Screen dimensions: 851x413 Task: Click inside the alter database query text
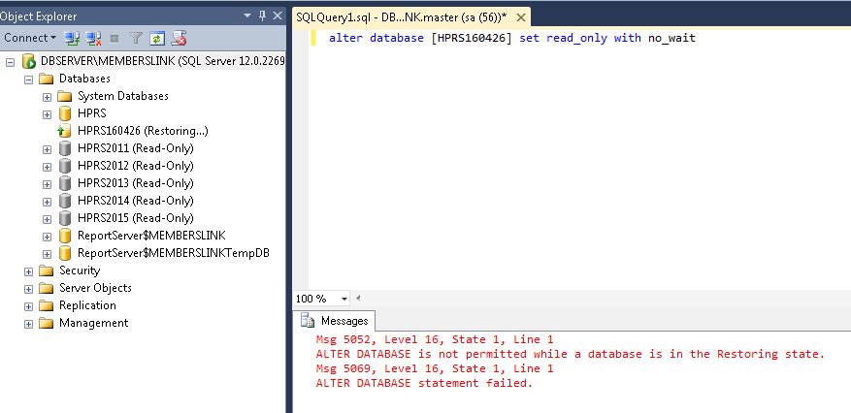coord(511,38)
